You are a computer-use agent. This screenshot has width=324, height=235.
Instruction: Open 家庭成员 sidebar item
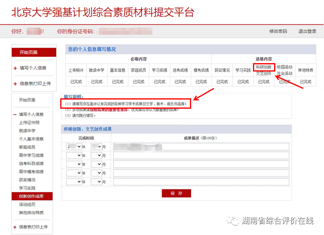tap(27, 147)
